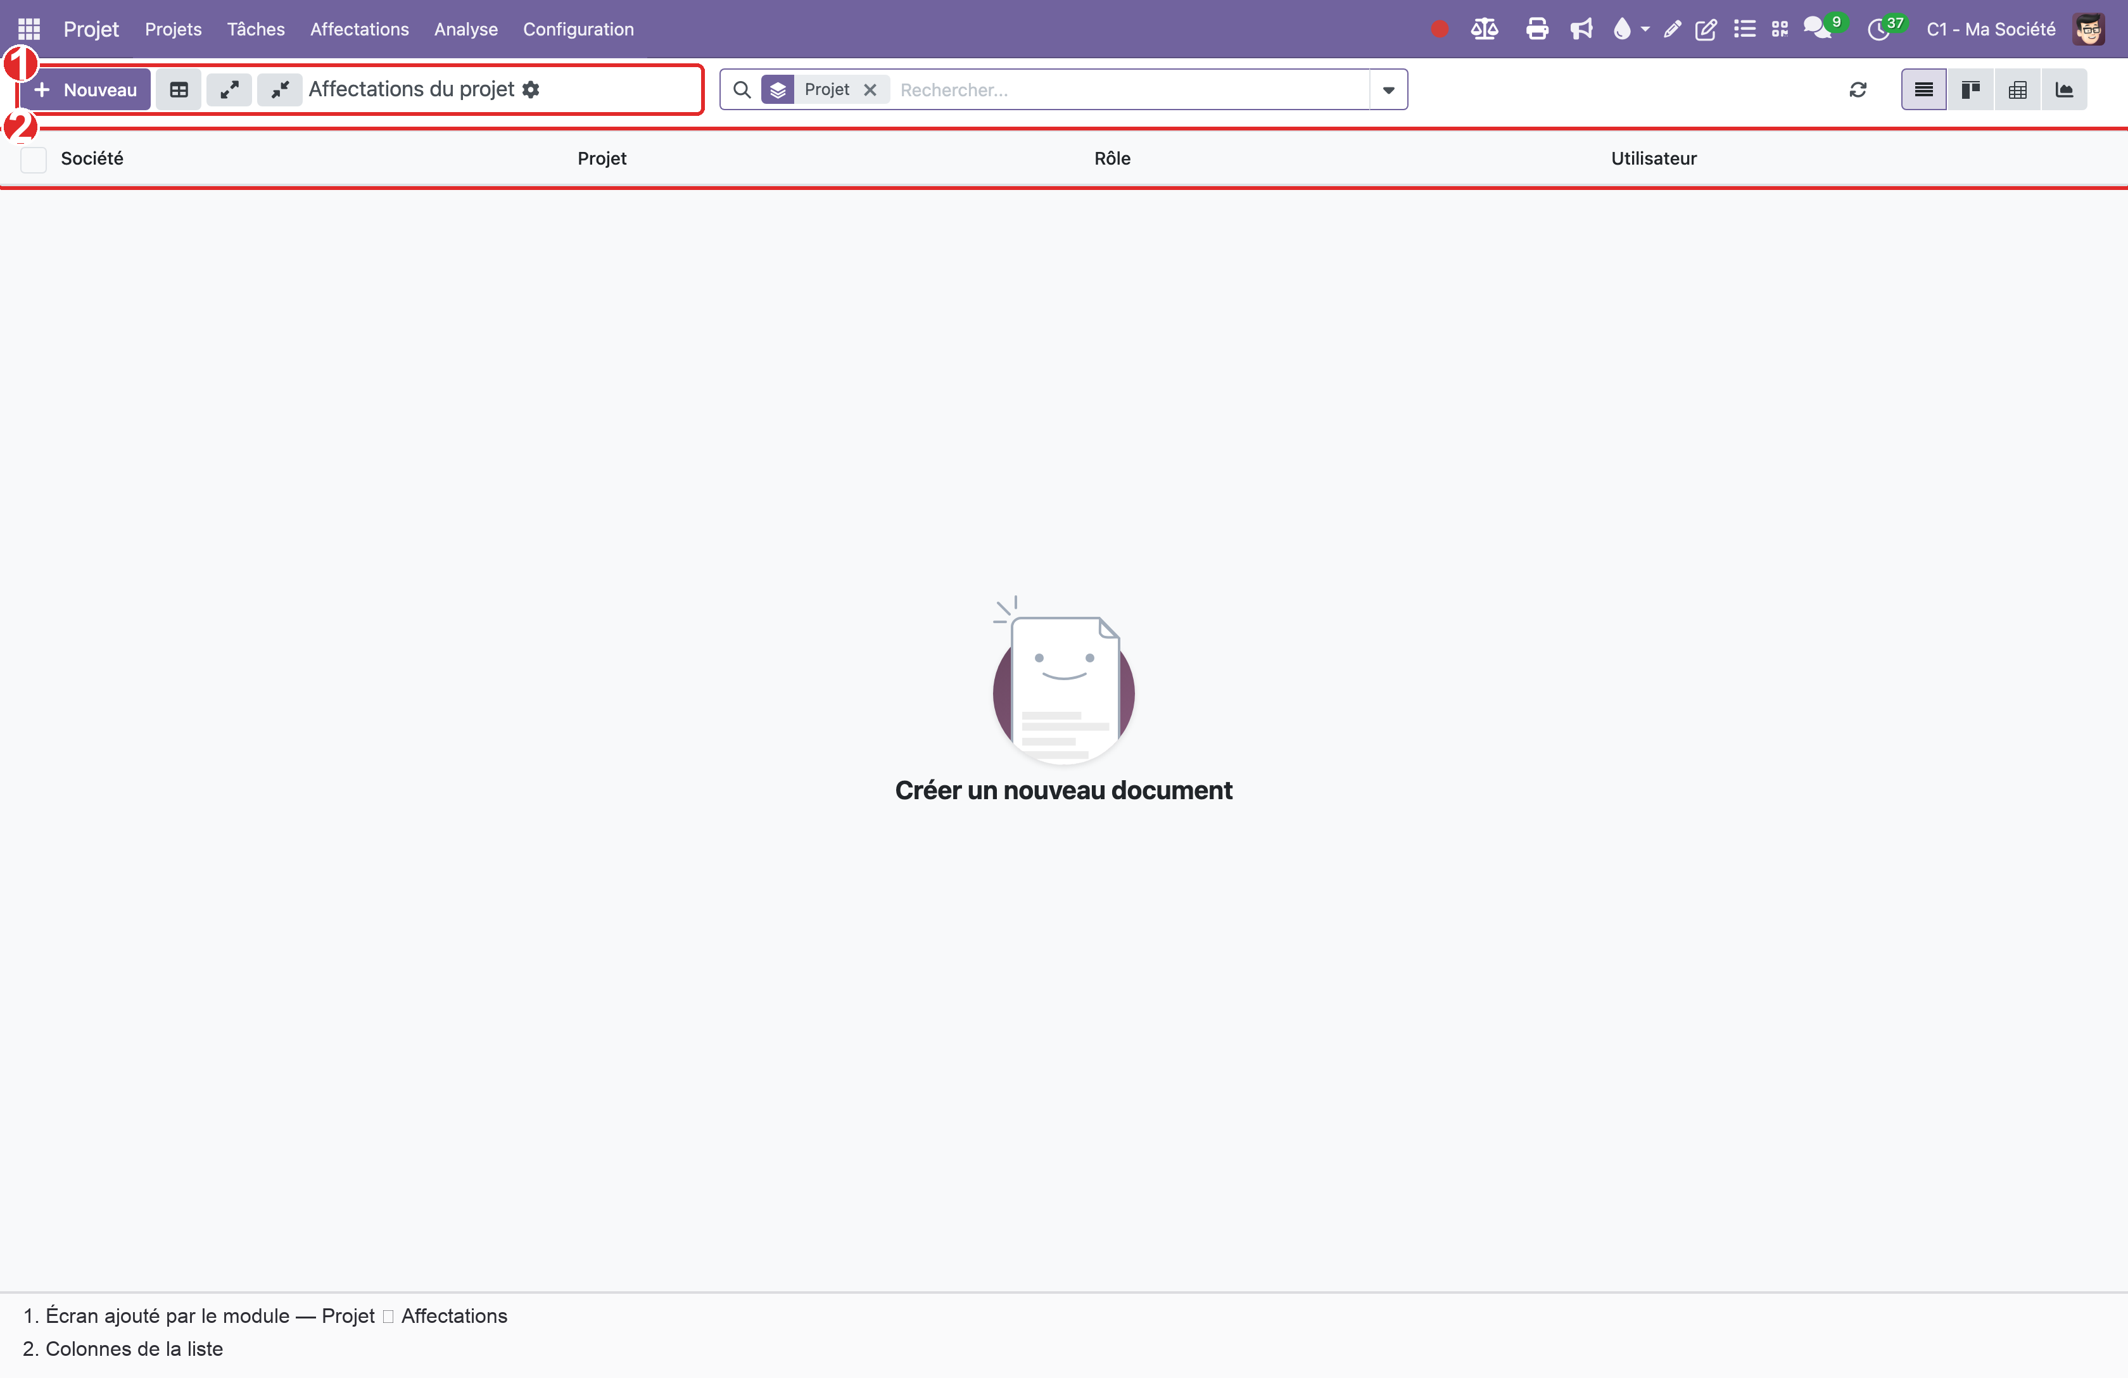Click the pencil edit icon in navbar

(1672, 30)
